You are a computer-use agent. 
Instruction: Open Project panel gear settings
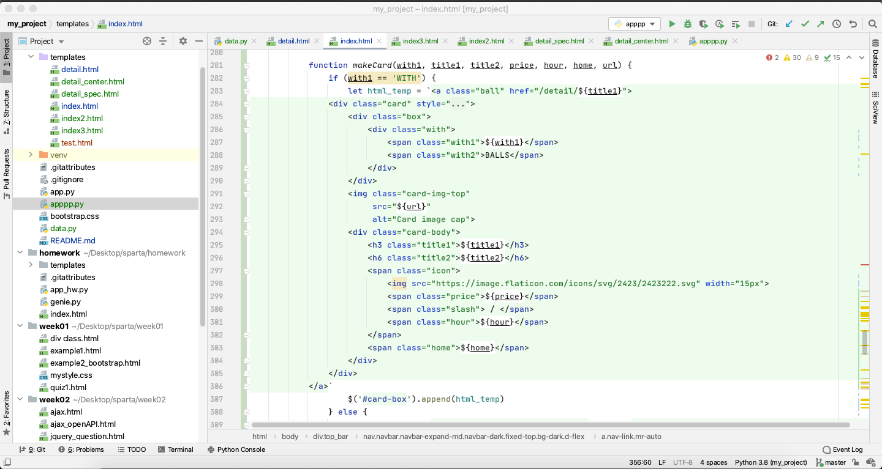[183, 41]
